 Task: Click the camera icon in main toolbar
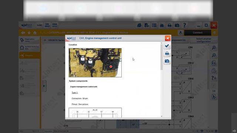pos(177,25)
